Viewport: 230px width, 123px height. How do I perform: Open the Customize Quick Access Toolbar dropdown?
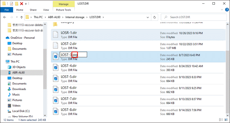[x=26, y=4]
